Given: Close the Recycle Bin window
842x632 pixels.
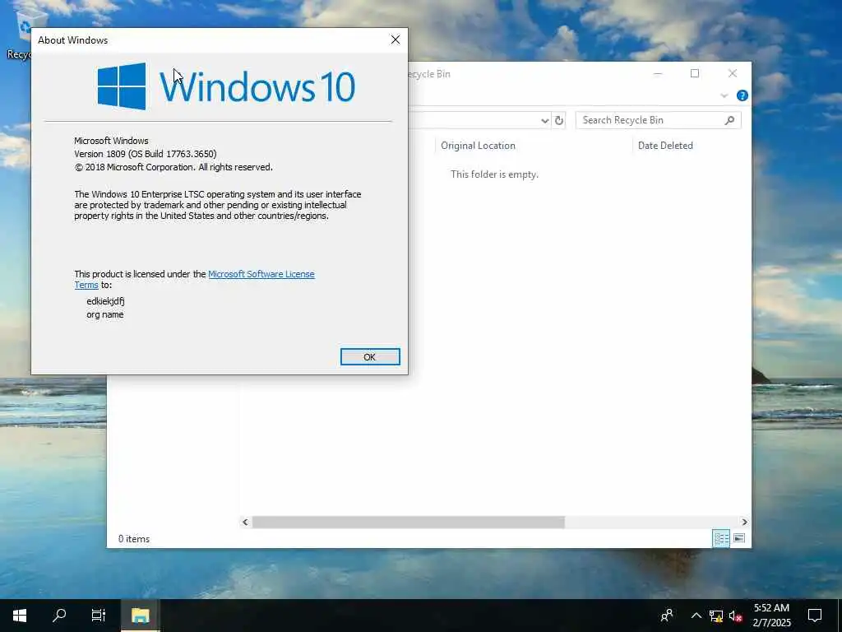Looking at the screenshot, I should click(x=733, y=73).
